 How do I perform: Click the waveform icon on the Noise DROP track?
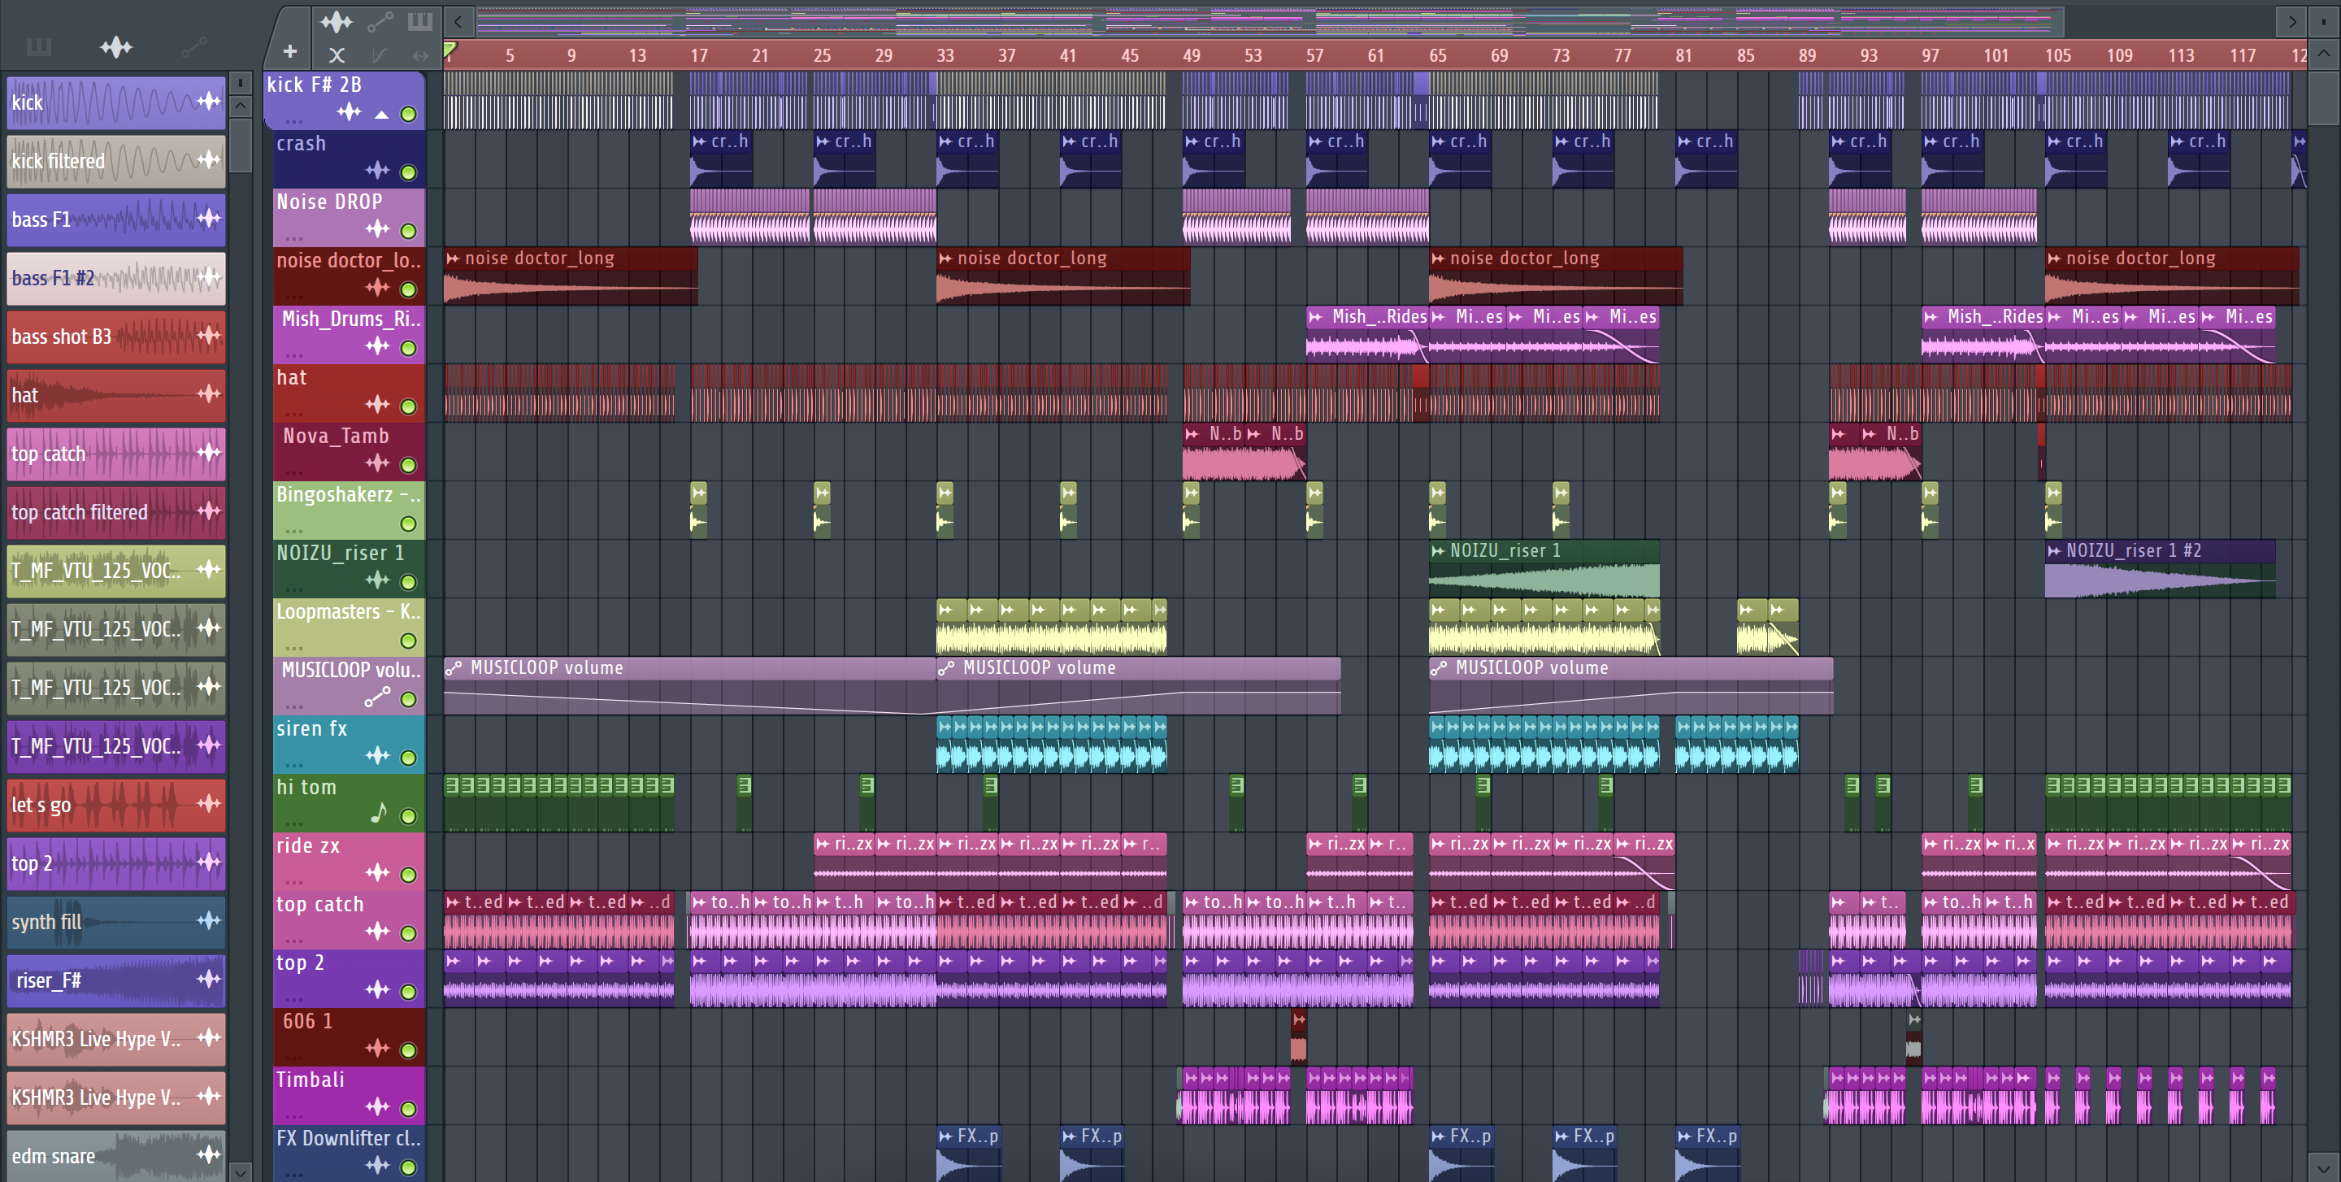(377, 230)
